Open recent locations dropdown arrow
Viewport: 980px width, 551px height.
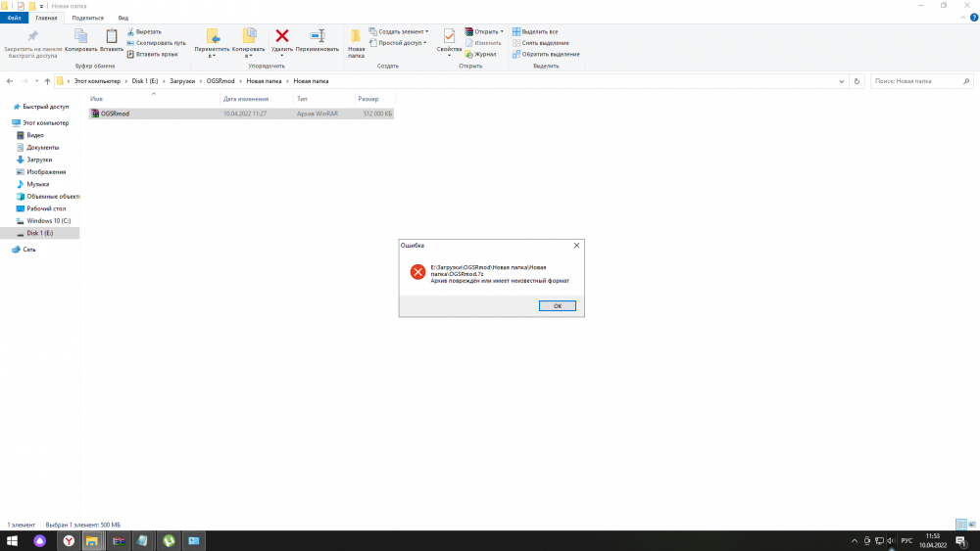tap(37, 81)
